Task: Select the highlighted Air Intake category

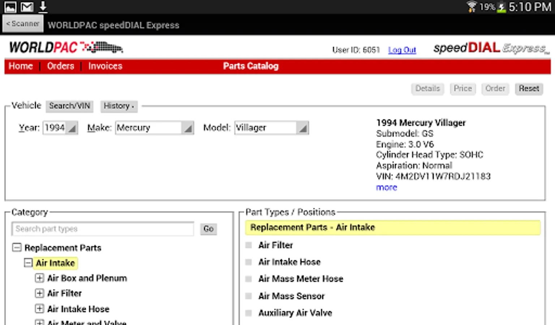Action: (x=55, y=263)
